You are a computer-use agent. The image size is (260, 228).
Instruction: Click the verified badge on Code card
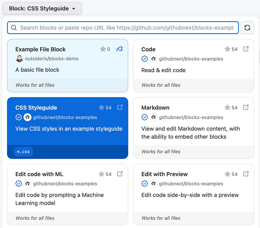[145, 59]
